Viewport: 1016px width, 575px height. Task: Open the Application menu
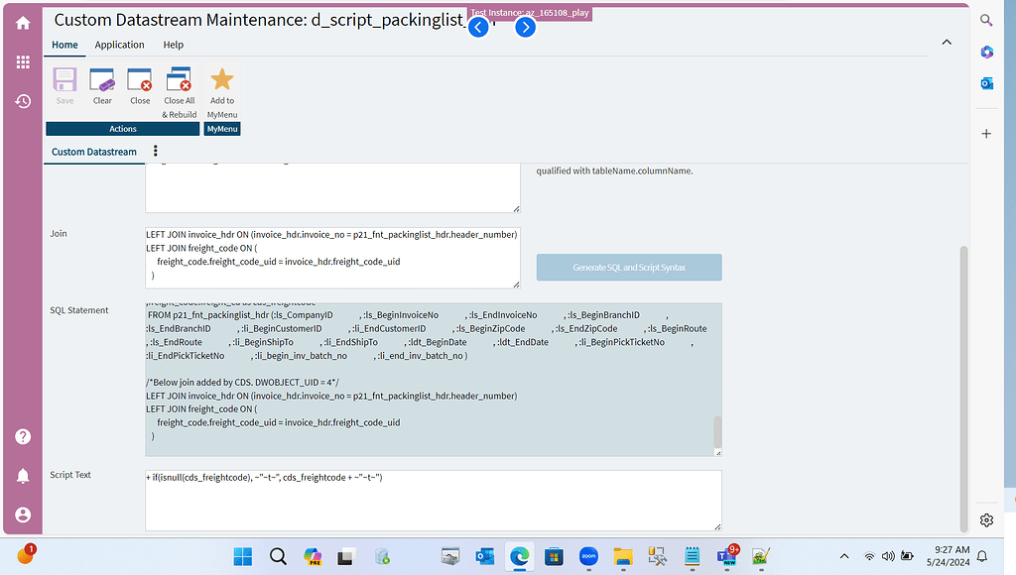(119, 45)
